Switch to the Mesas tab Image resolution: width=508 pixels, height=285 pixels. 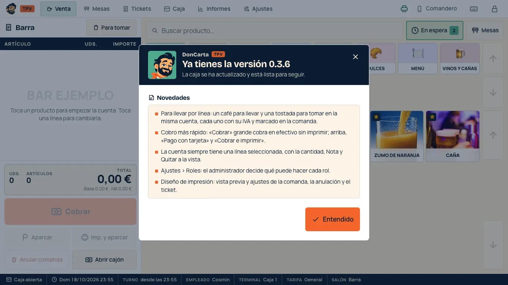coord(97,9)
